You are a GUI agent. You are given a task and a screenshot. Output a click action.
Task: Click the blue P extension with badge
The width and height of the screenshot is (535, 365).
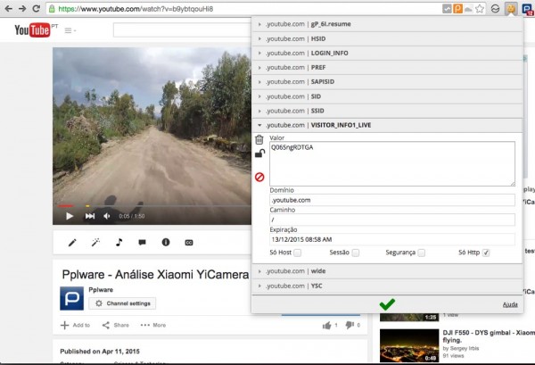coord(528,9)
